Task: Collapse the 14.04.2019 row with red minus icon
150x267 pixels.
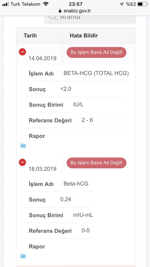Action: (x=22, y=52)
